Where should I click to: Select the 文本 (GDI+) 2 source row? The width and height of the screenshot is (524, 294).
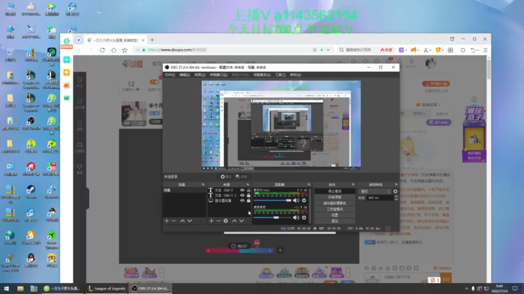pos(229,195)
